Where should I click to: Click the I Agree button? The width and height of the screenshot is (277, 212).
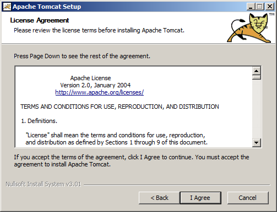point(200,198)
